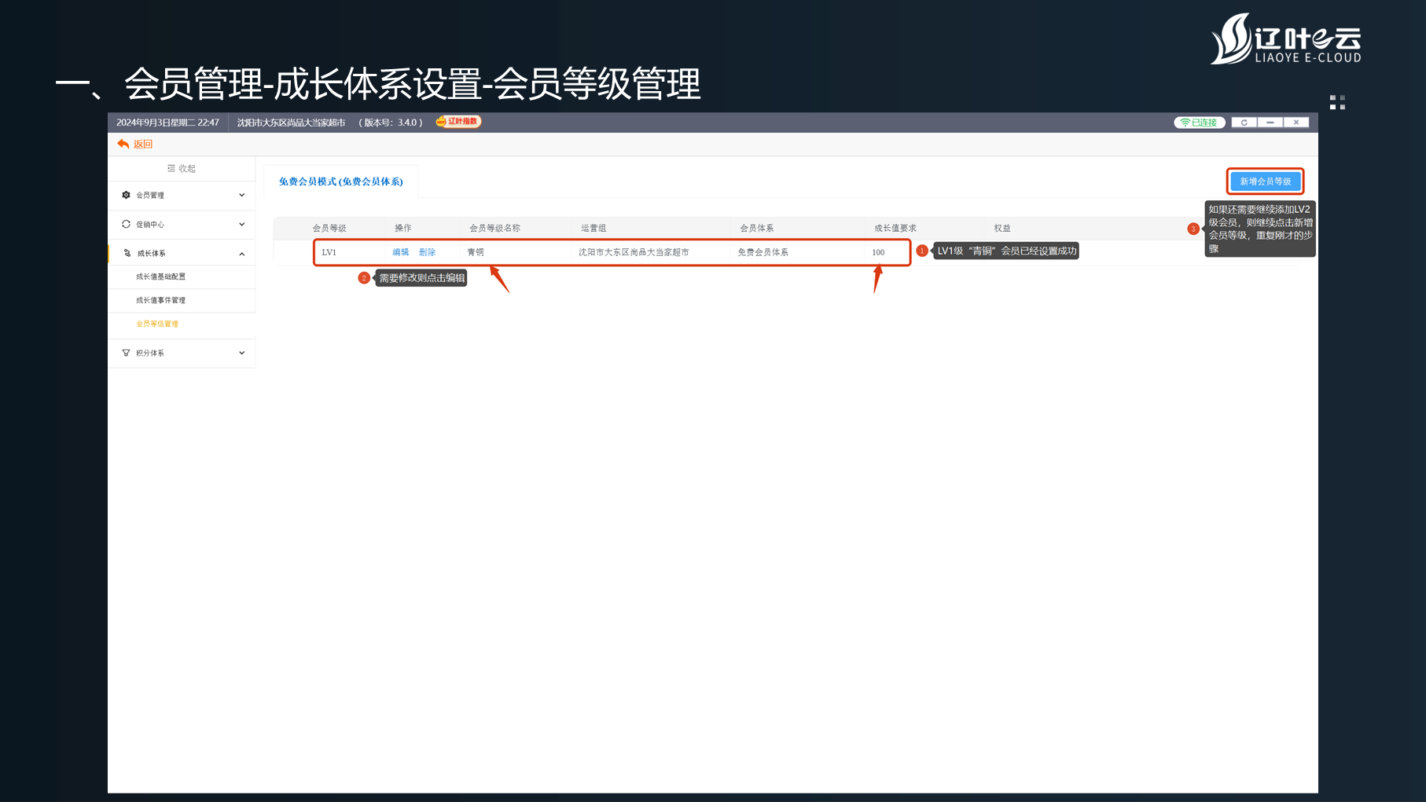
Task: Click the 成长体系 menu icon
Action: (127, 253)
